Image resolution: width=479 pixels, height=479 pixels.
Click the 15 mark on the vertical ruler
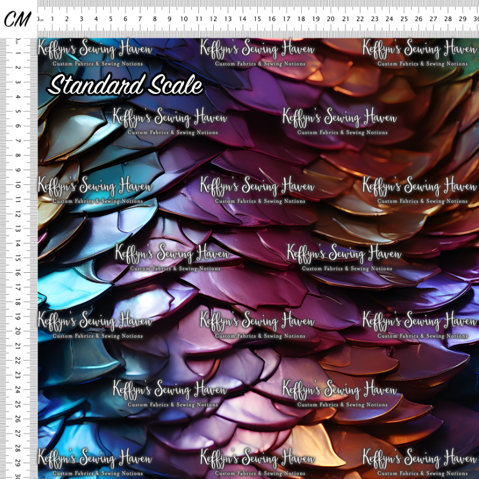[18, 258]
